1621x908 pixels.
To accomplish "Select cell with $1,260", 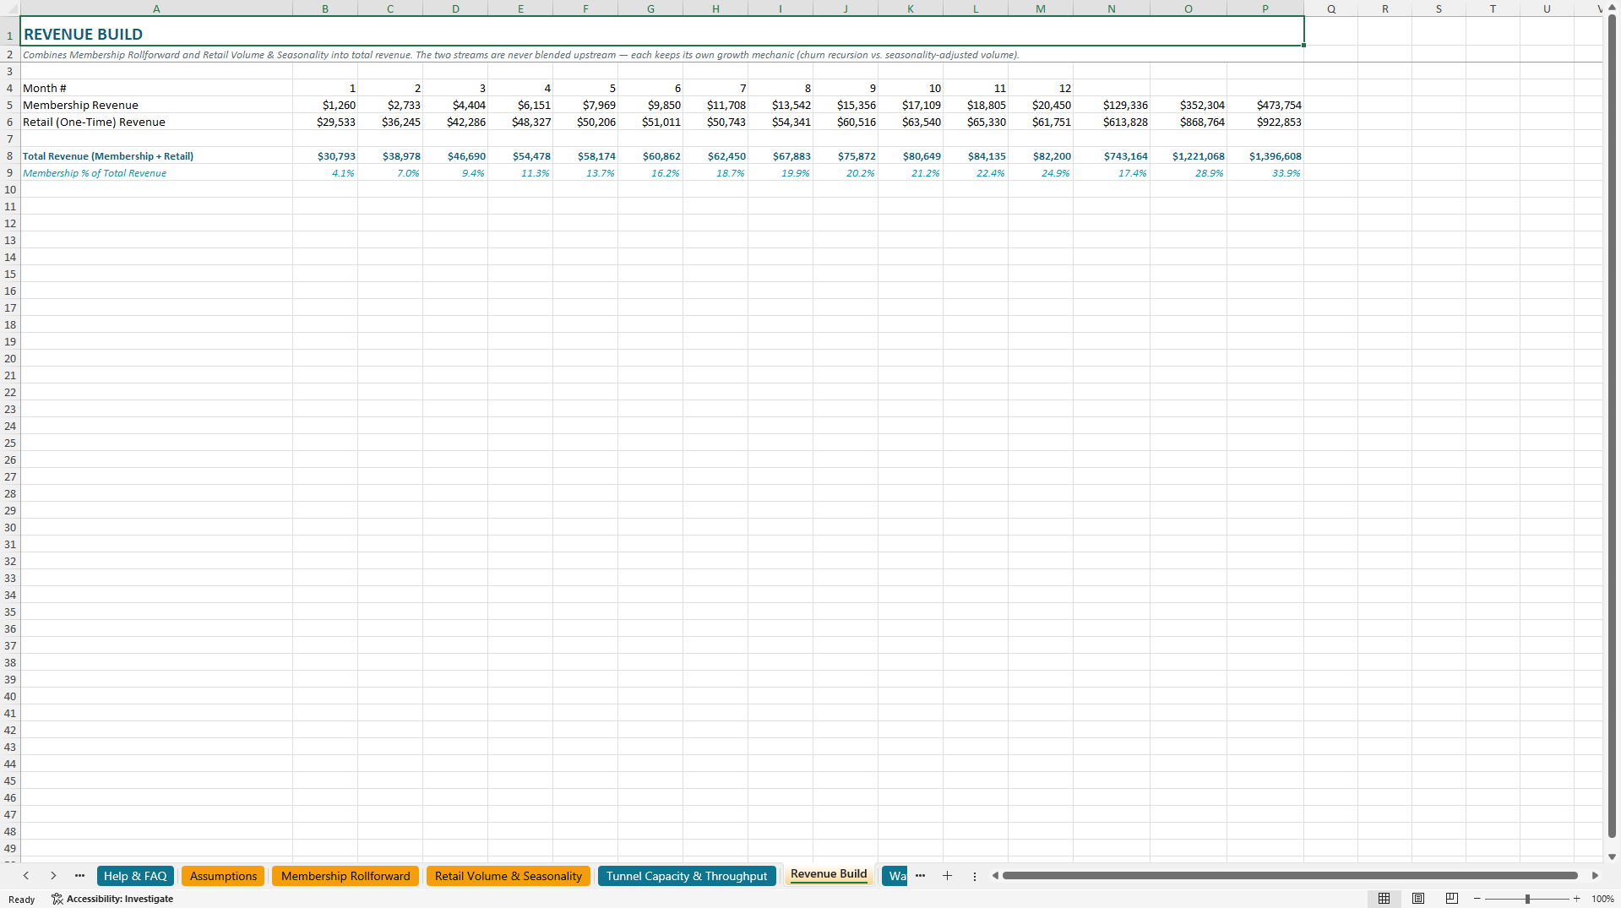I will (x=325, y=106).
